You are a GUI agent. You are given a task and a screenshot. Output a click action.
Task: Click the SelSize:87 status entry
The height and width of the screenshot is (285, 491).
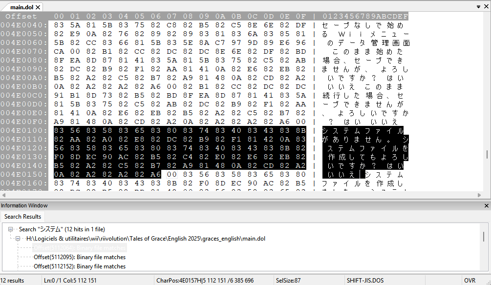288,281
